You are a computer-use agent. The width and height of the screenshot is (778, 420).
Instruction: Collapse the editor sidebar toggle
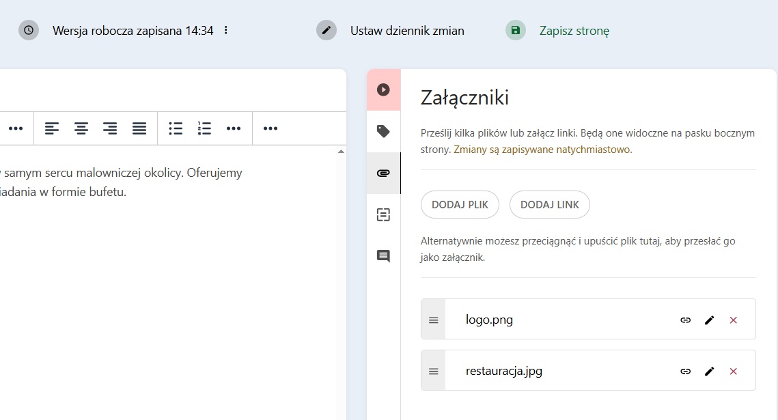pos(383,89)
